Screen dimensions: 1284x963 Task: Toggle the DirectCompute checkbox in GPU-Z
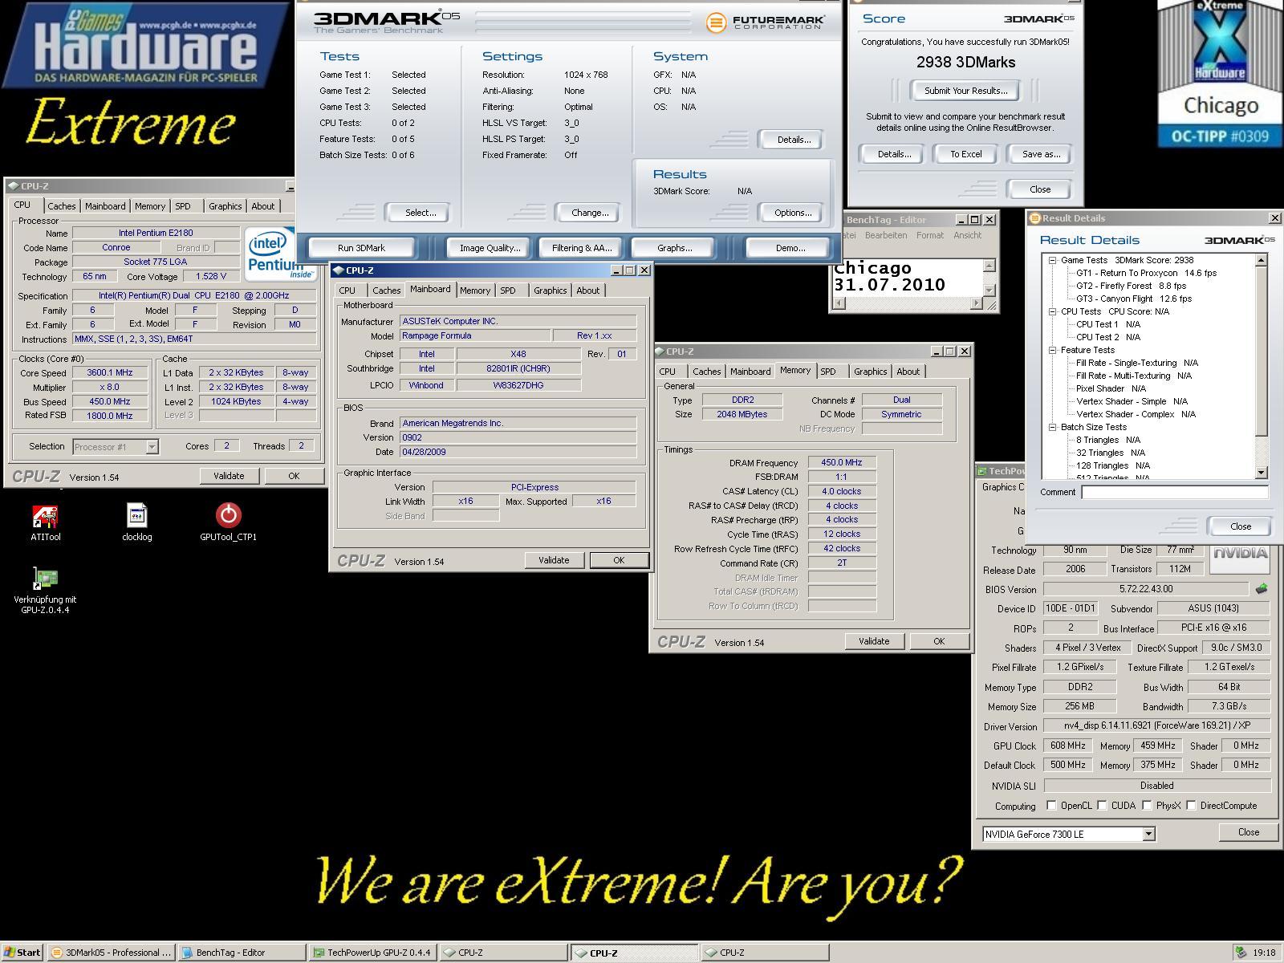click(1191, 806)
